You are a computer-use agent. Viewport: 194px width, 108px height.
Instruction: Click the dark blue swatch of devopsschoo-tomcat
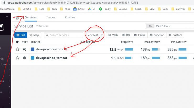coord(33,49)
